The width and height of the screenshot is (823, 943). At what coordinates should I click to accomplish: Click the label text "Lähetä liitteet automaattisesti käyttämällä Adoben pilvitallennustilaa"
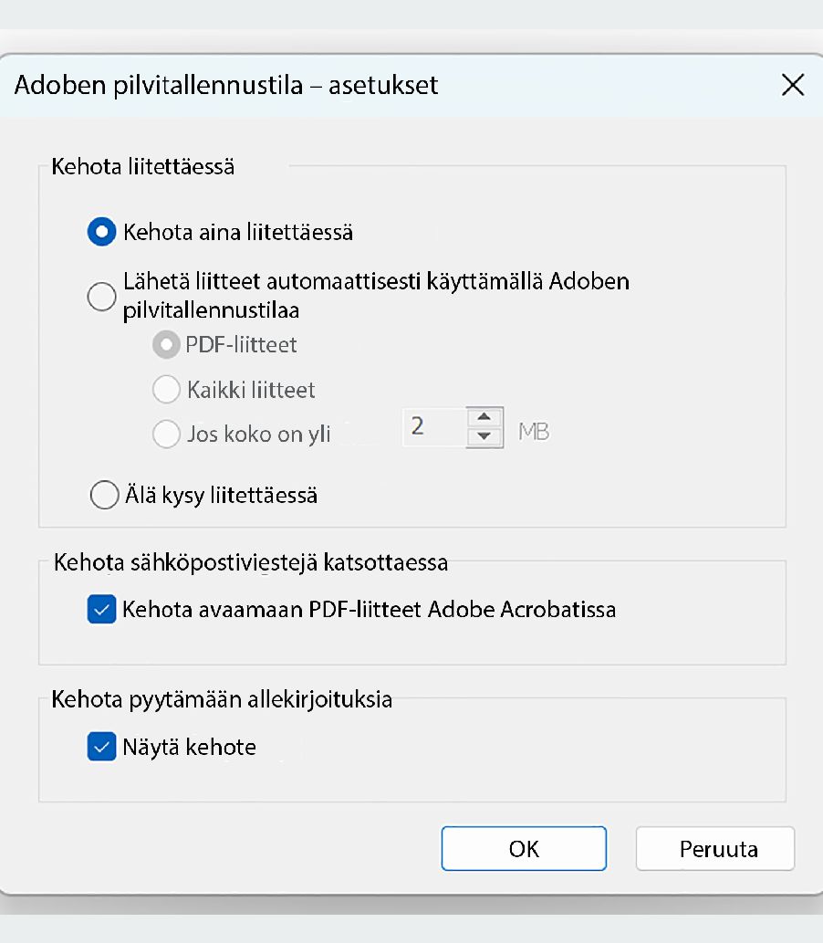pos(374,294)
